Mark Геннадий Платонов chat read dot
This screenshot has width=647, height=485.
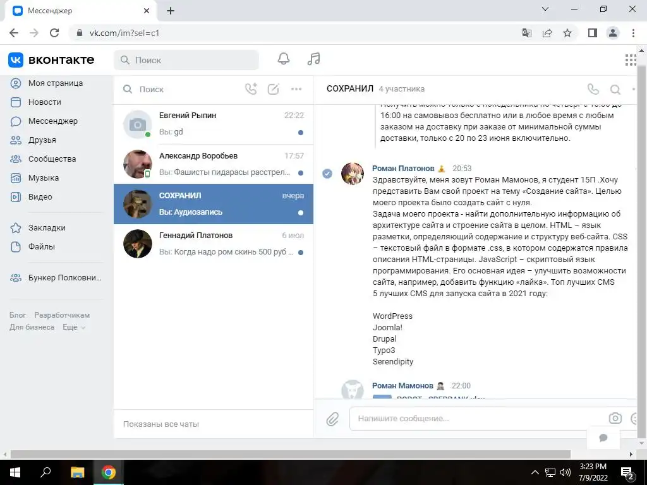pyautogui.click(x=301, y=253)
